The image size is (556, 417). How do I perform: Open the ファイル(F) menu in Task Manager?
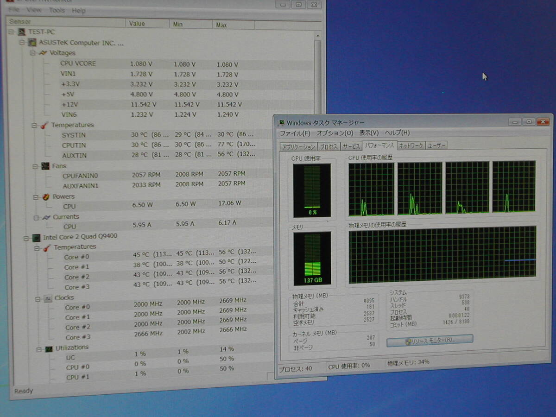(x=294, y=133)
